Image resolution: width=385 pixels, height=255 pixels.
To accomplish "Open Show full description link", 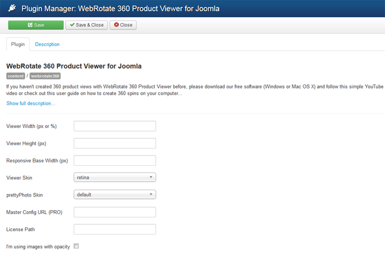I will tap(31, 103).
